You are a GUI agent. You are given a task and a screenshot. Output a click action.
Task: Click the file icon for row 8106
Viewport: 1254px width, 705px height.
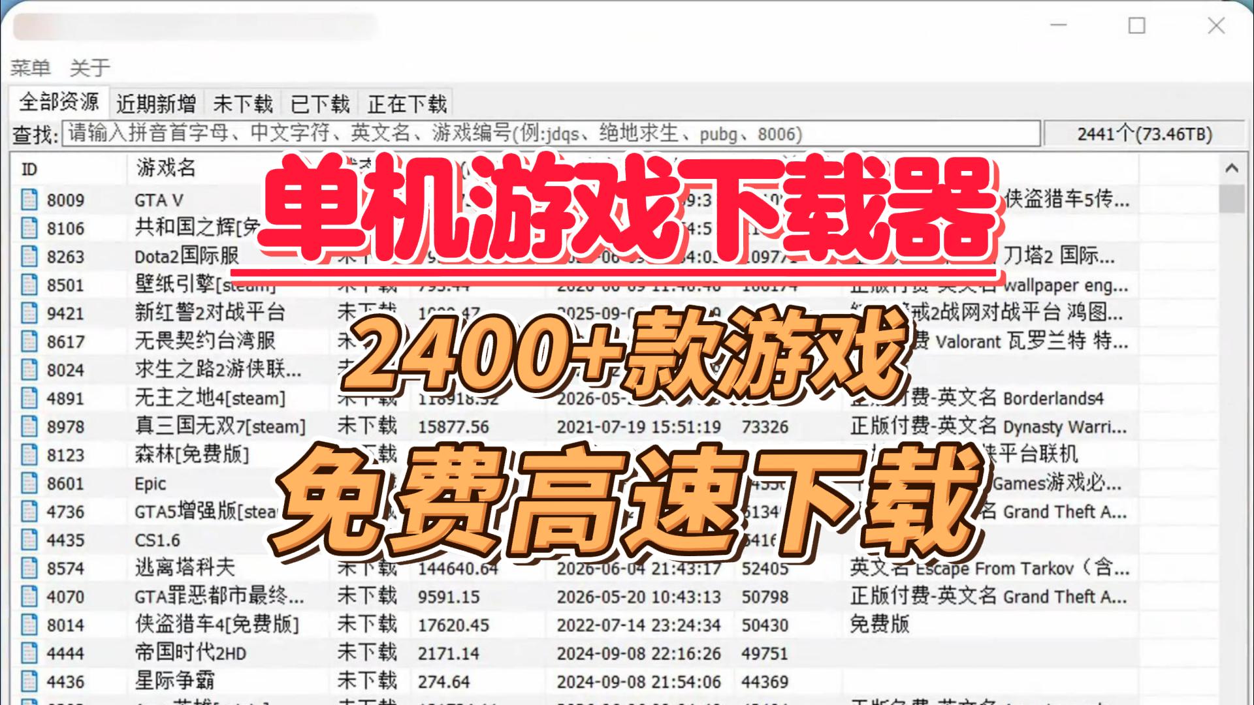click(29, 228)
